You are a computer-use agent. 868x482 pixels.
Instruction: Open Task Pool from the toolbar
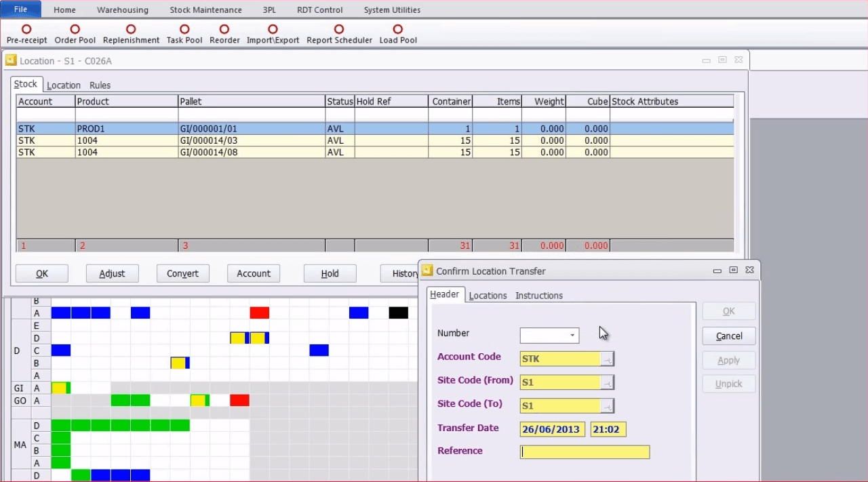[x=184, y=29]
